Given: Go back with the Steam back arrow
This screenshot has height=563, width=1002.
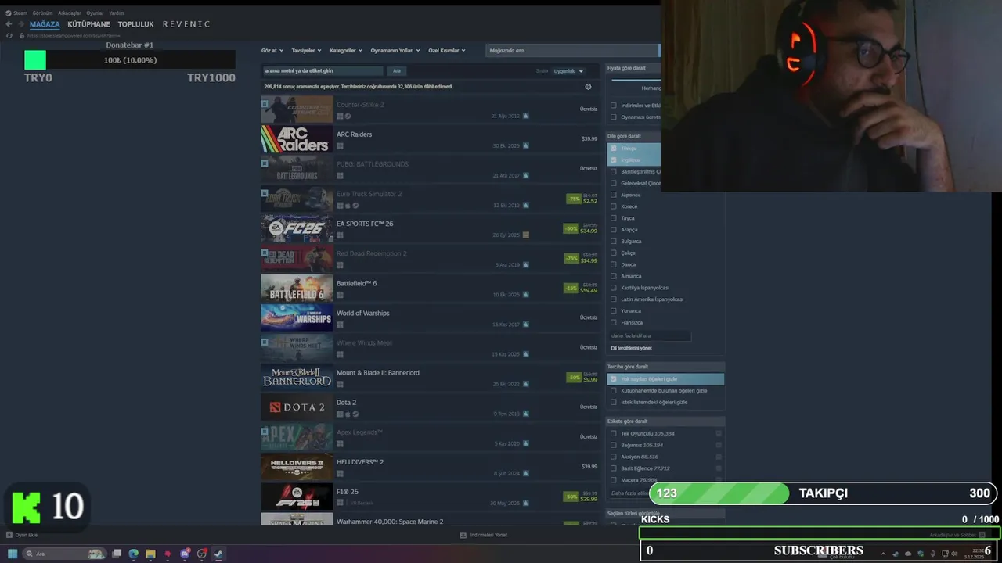Looking at the screenshot, I should pos(9,24).
